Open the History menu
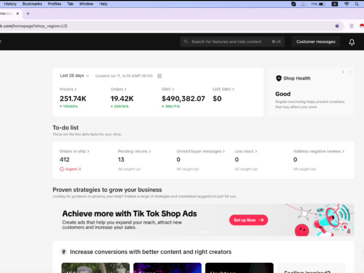364x273 pixels. (x=10, y=4)
